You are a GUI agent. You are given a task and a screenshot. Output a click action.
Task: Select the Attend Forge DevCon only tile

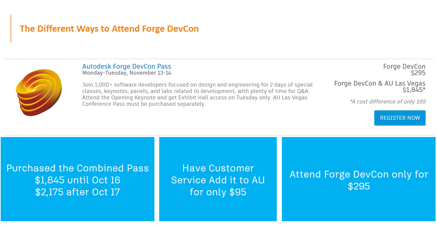click(359, 179)
